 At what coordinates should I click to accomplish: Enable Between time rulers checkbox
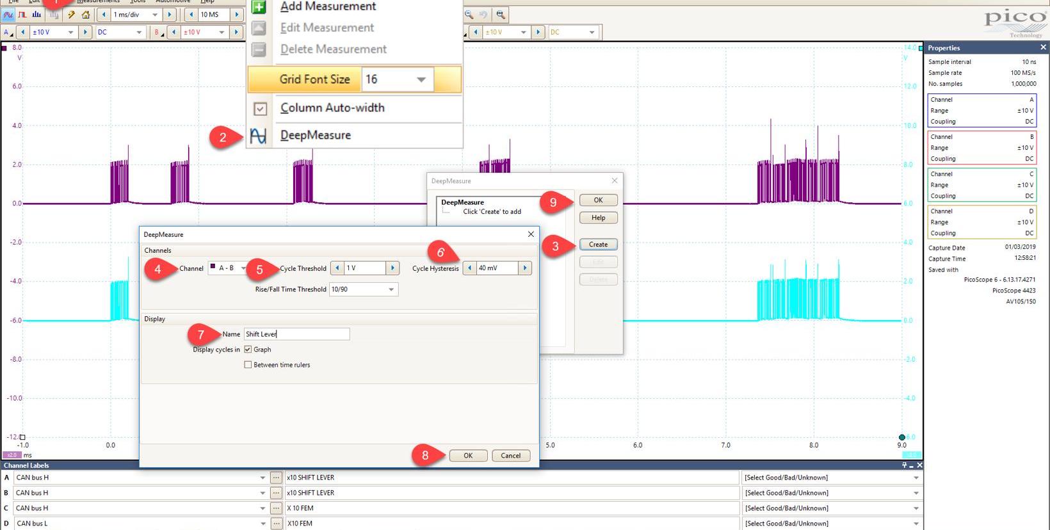(248, 365)
